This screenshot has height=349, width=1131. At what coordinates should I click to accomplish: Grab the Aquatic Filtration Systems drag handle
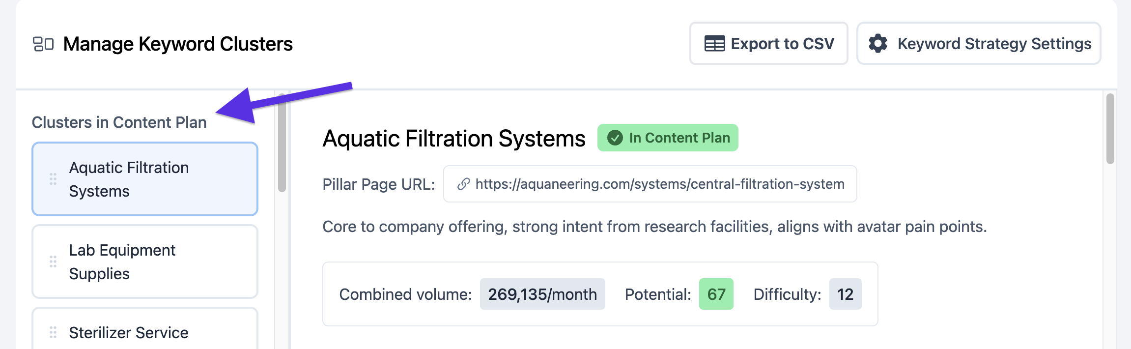click(x=53, y=179)
